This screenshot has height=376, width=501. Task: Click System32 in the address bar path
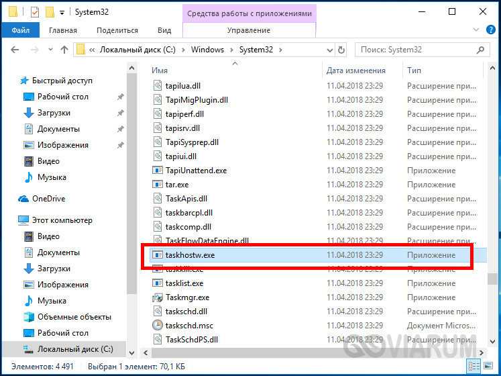[x=256, y=50]
